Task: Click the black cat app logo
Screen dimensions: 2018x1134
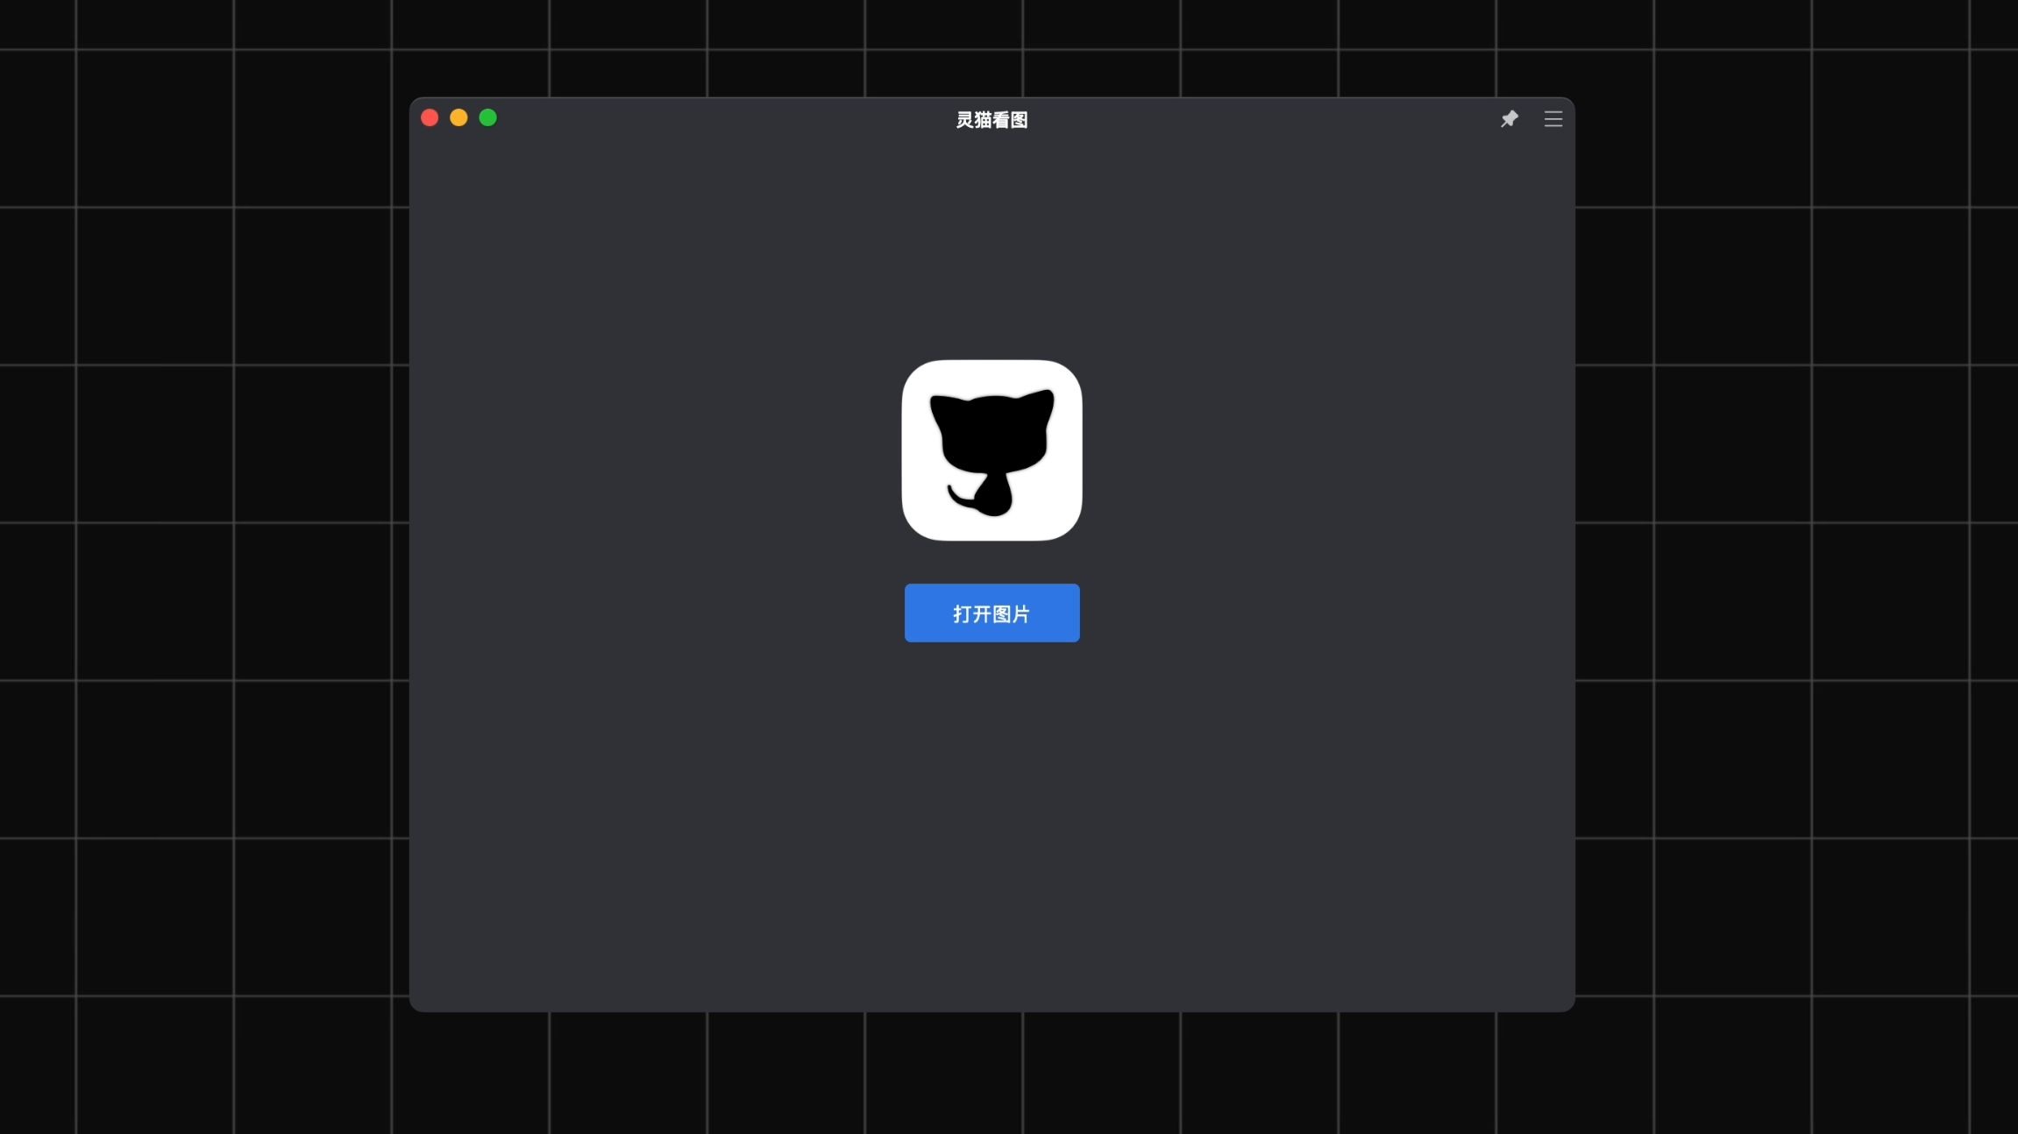Action: tap(991, 450)
